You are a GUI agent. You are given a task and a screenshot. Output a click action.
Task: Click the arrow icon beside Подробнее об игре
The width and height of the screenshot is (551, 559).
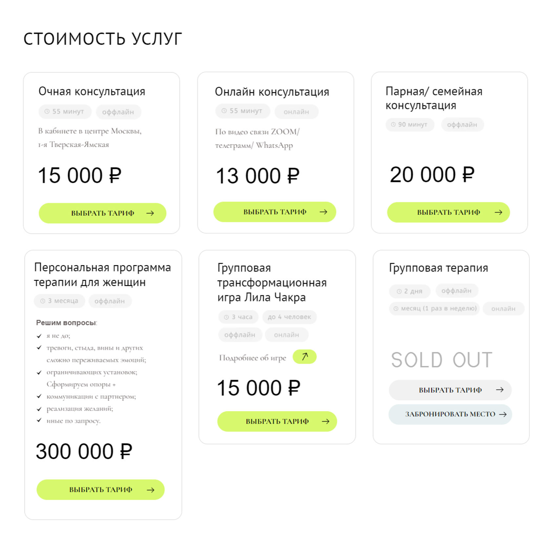[304, 357]
